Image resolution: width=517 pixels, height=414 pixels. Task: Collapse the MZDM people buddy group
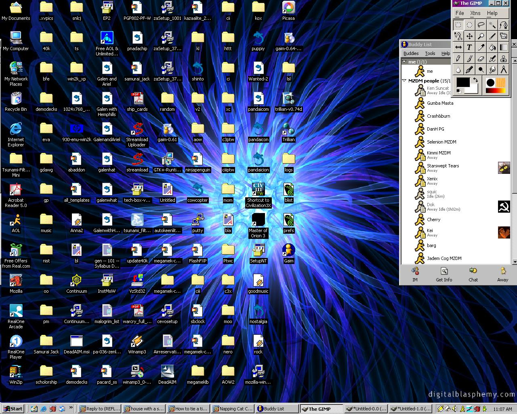404,80
